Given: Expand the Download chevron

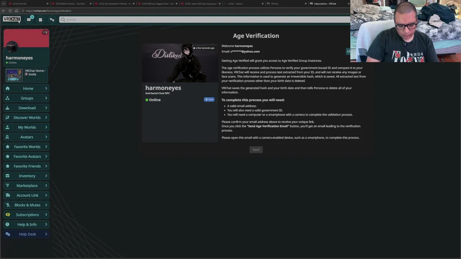Looking at the screenshot, I should [46, 108].
